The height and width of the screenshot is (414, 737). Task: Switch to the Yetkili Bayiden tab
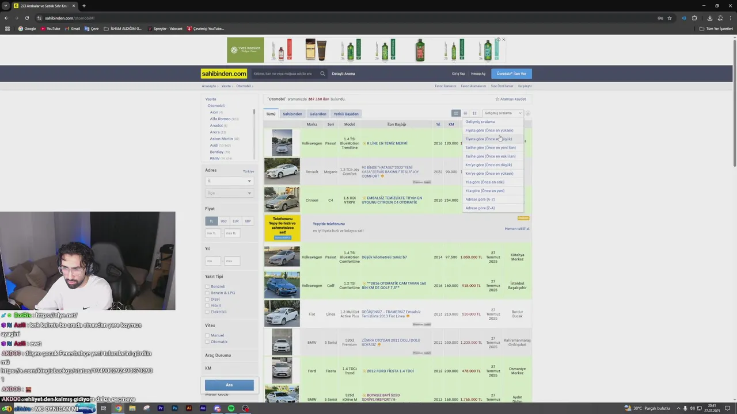[346, 114]
